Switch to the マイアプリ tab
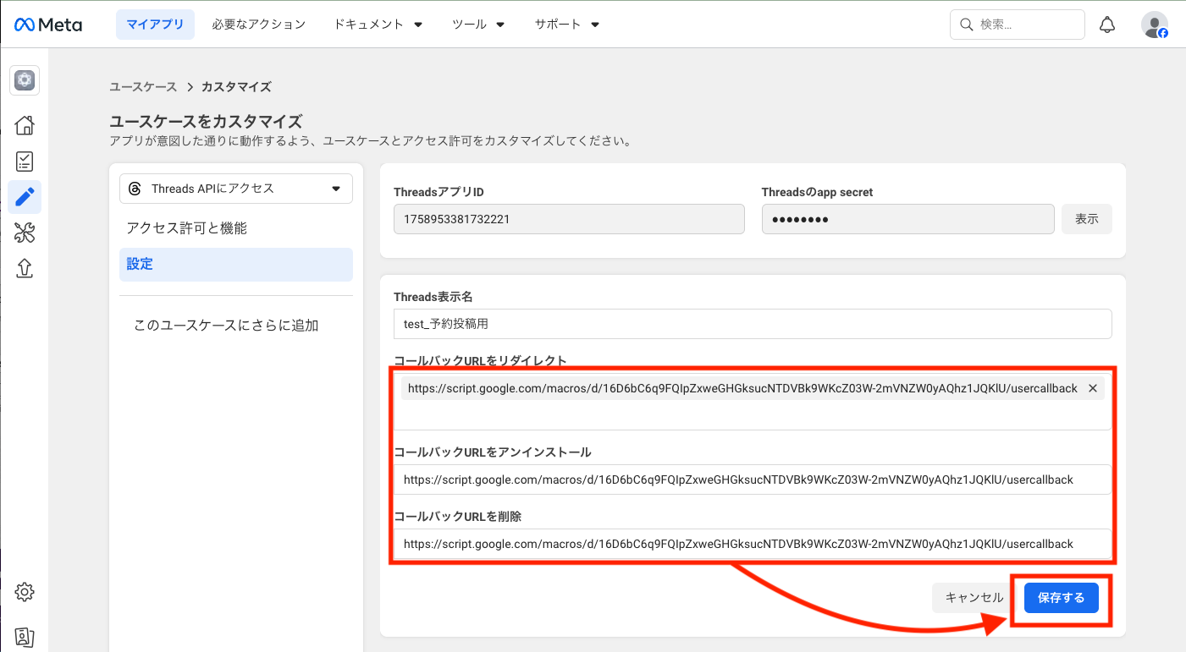The image size is (1186, 652). 155,25
